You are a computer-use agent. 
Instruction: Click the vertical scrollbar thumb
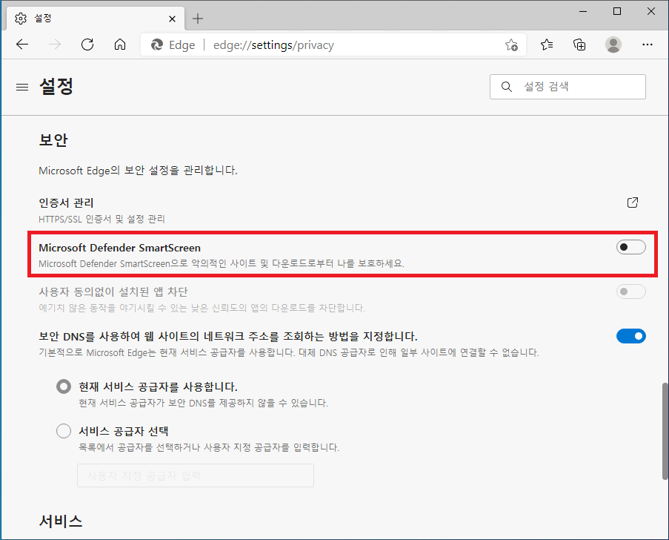pos(665,432)
